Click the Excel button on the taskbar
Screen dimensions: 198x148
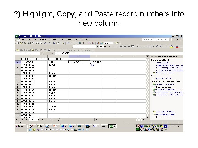click(113, 126)
